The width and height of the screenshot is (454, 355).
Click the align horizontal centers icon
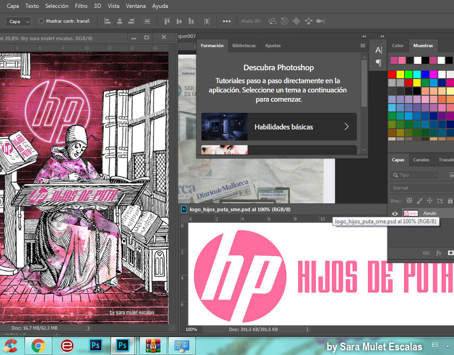click(x=119, y=21)
